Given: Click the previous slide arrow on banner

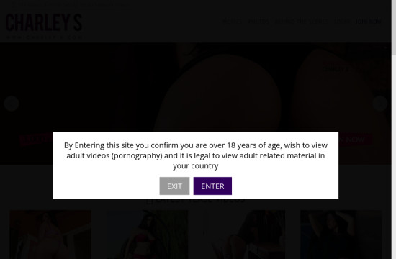Looking at the screenshot, I should pos(12,104).
